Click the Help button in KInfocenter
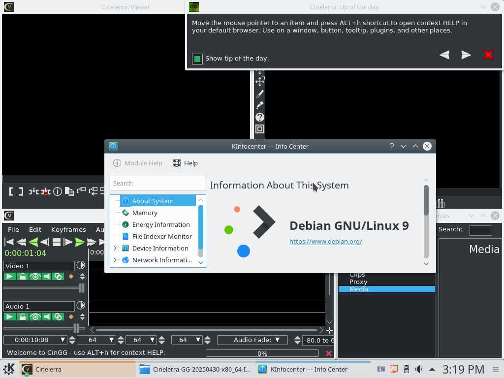This screenshot has height=378, width=504. 185,163
